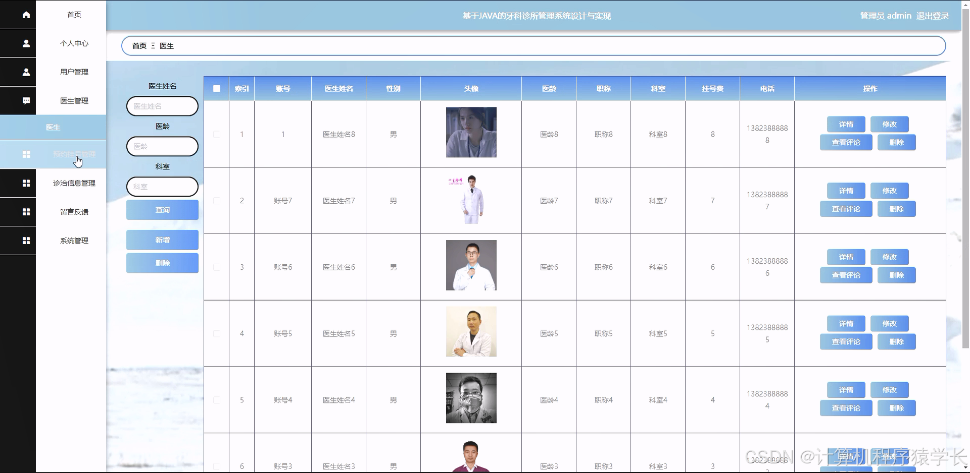Click 修改 for 医生姓名4
This screenshot has height=473, width=970.
coord(889,390)
